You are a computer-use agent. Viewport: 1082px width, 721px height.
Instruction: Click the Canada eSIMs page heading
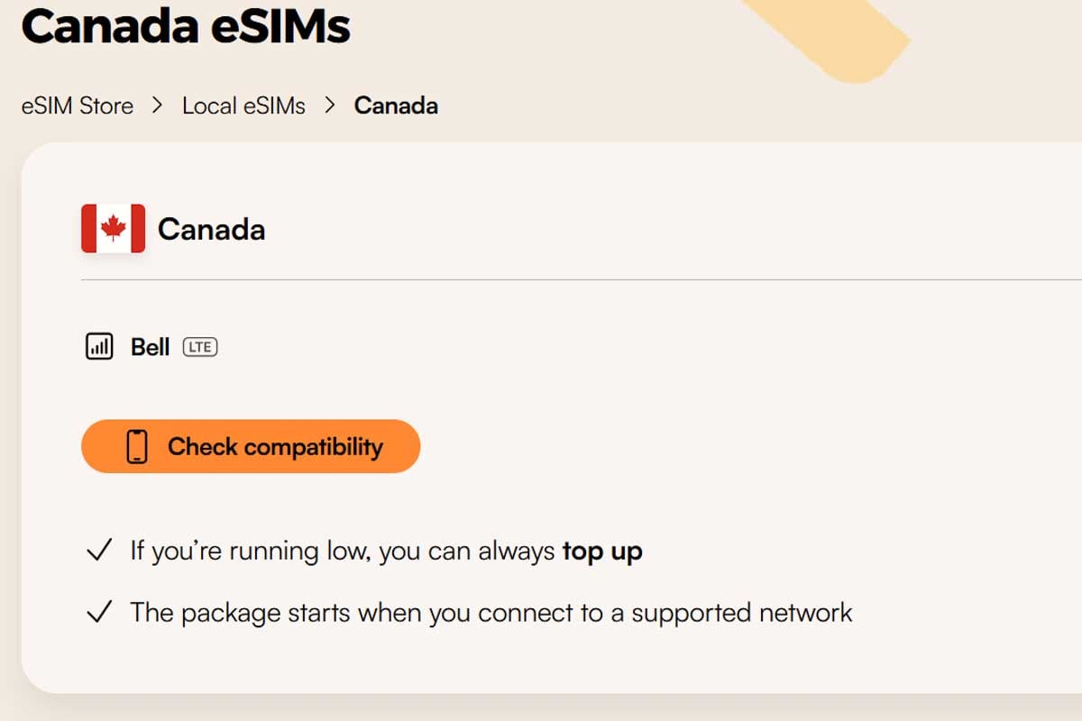(187, 28)
